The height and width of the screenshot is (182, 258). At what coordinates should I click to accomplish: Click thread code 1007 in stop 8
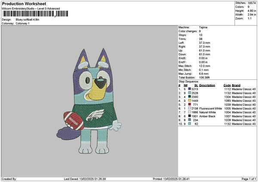pos(227,116)
